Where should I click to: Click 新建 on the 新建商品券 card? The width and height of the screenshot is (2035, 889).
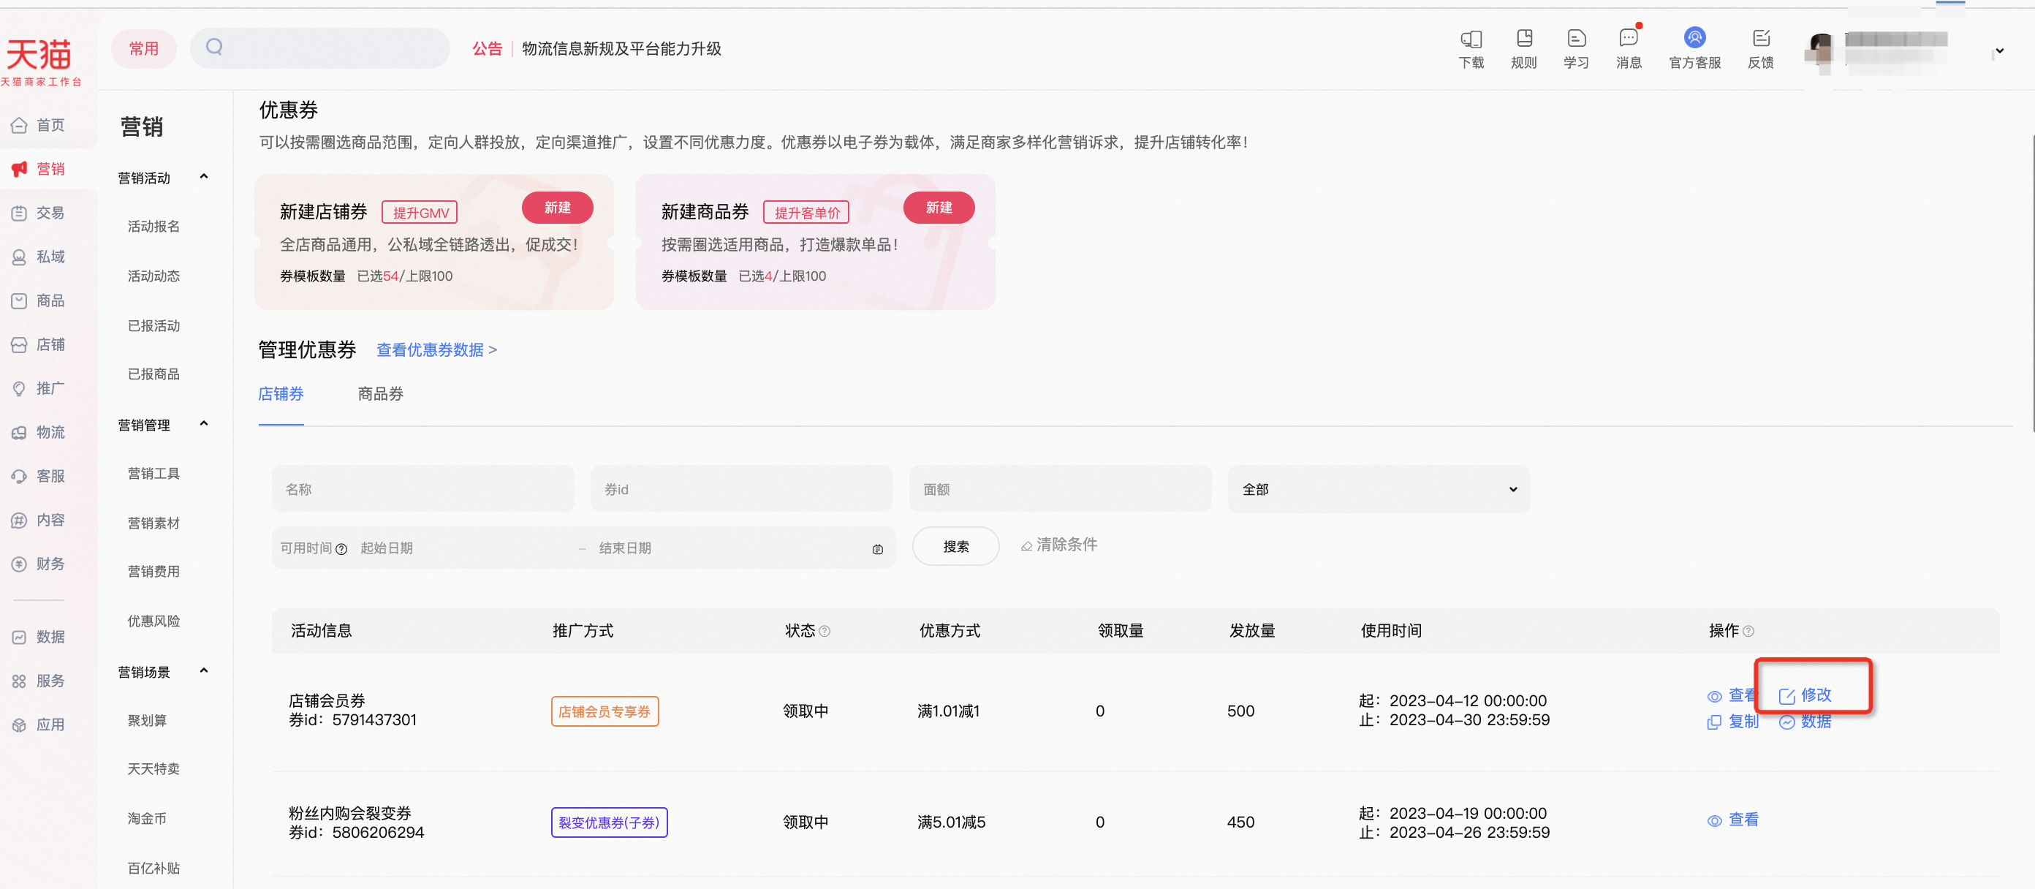click(x=939, y=207)
